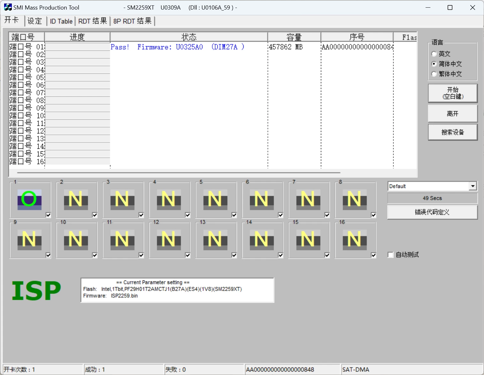Click port 14 N status icon

click(262, 240)
